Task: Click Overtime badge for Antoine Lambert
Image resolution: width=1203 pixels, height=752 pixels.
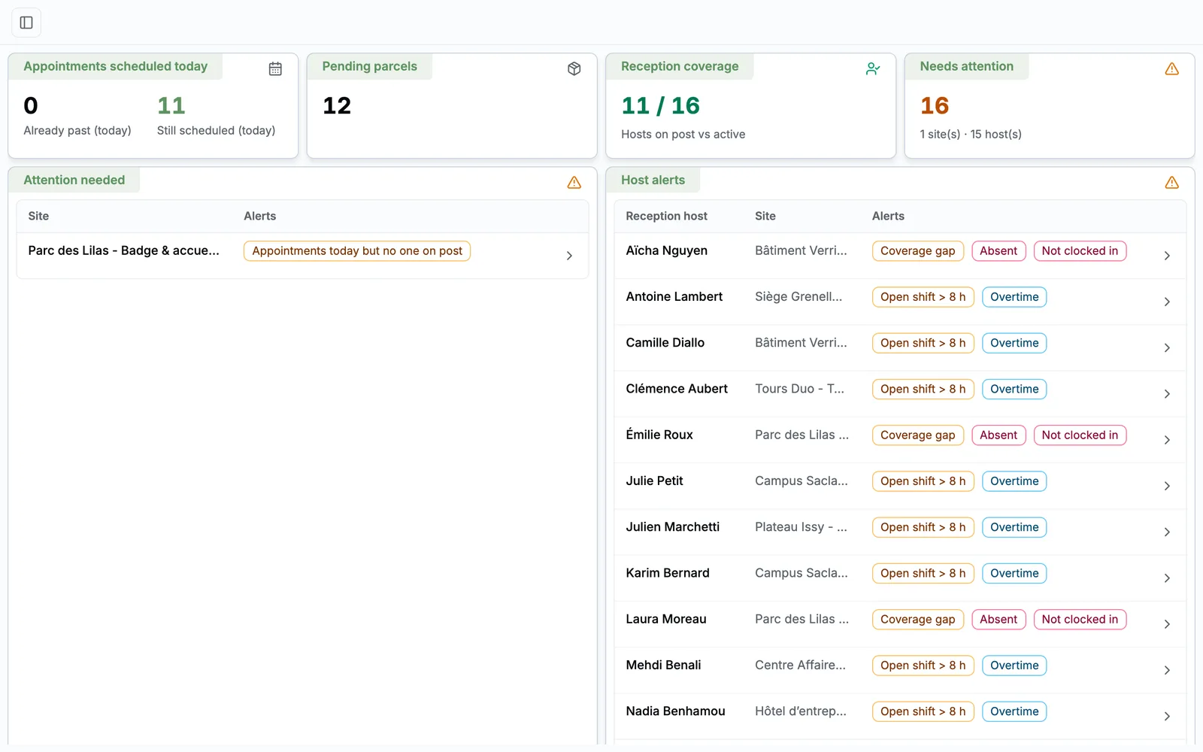Action: coord(1014,297)
